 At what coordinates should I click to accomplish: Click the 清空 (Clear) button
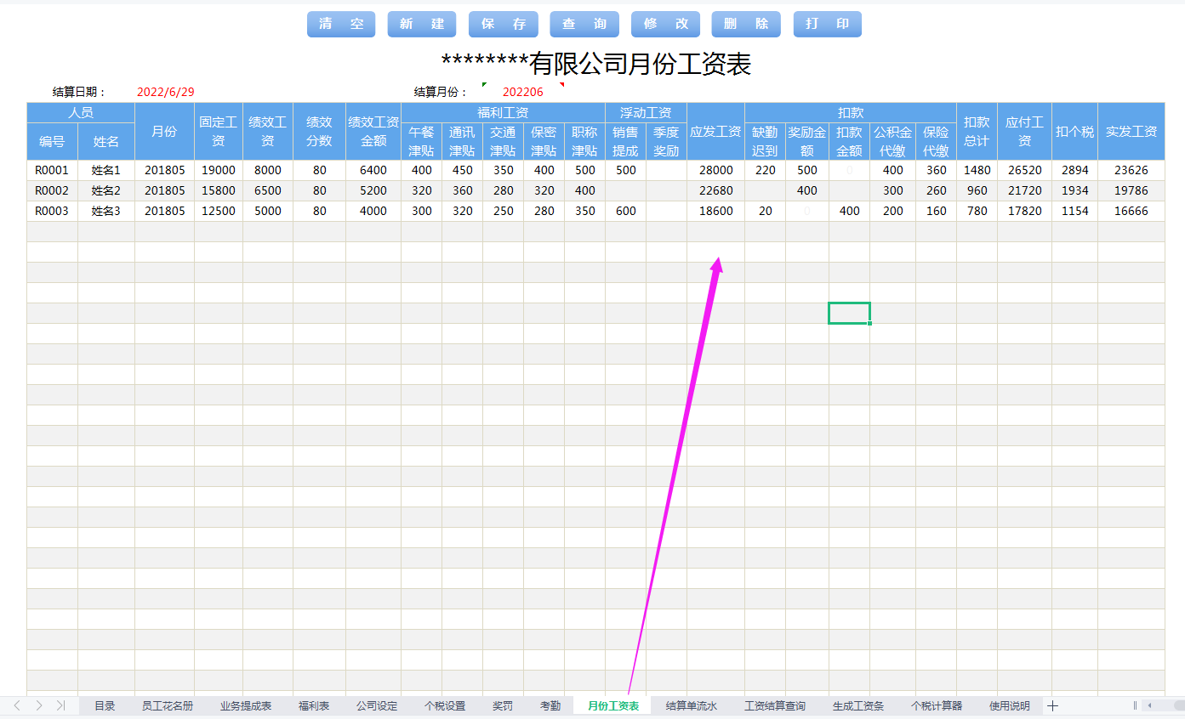(340, 24)
